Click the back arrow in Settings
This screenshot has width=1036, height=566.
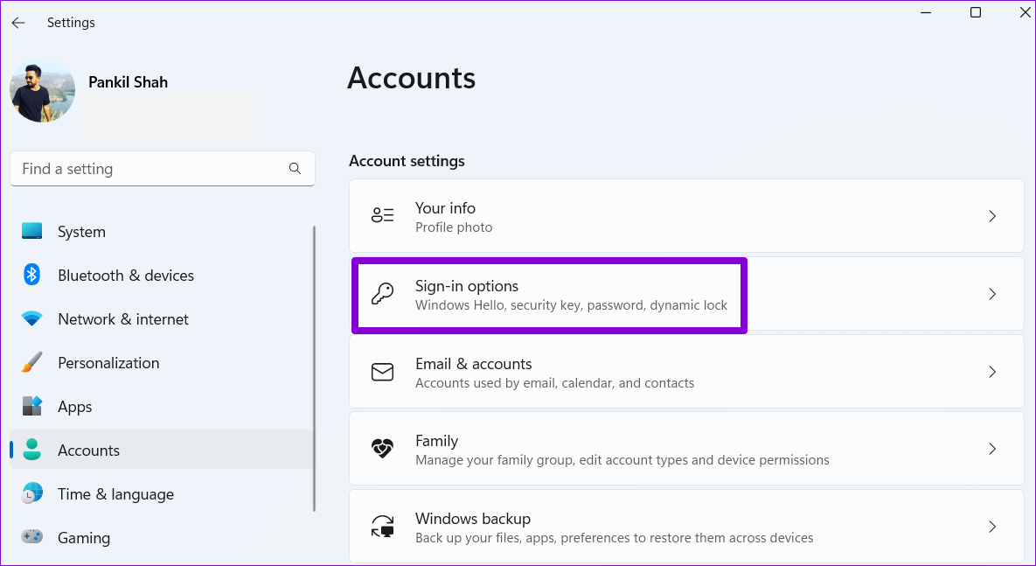(x=18, y=23)
